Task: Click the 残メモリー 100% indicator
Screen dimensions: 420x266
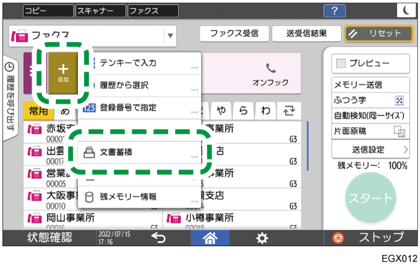Action: [372, 166]
